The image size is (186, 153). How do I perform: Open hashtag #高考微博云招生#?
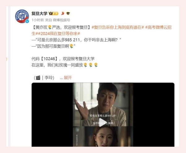point(102,31)
